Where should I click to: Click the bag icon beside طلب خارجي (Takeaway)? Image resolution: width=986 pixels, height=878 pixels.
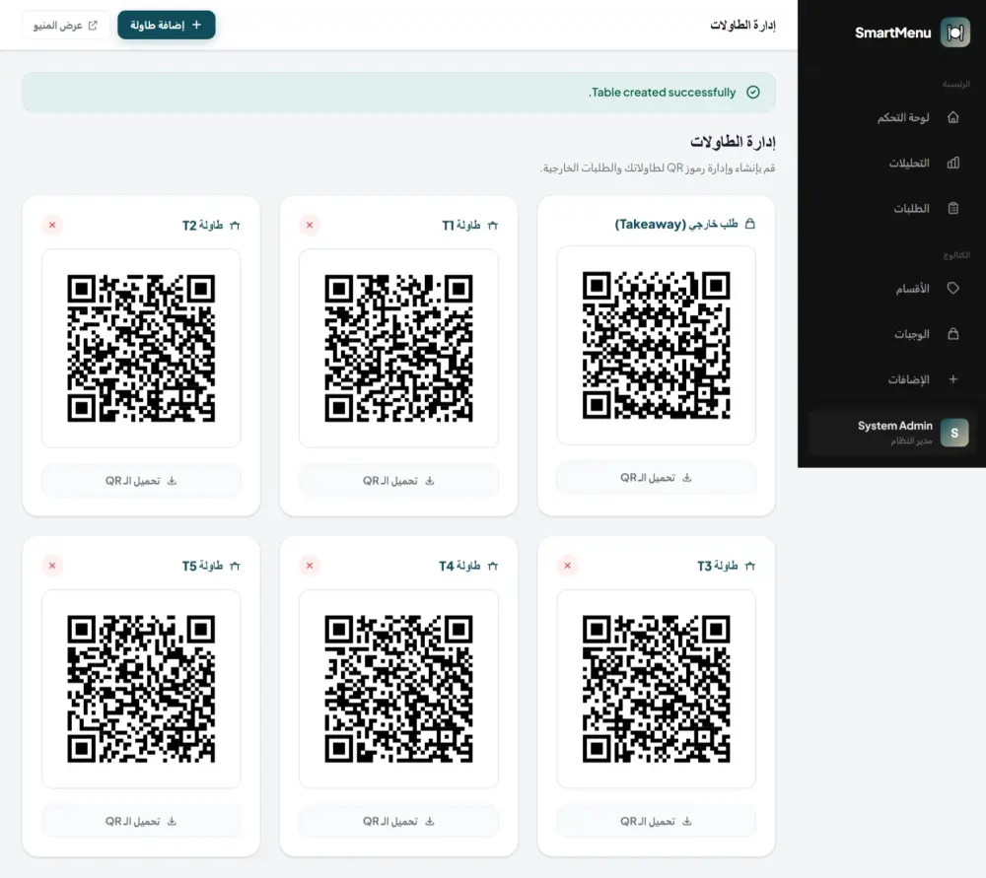(749, 224)
